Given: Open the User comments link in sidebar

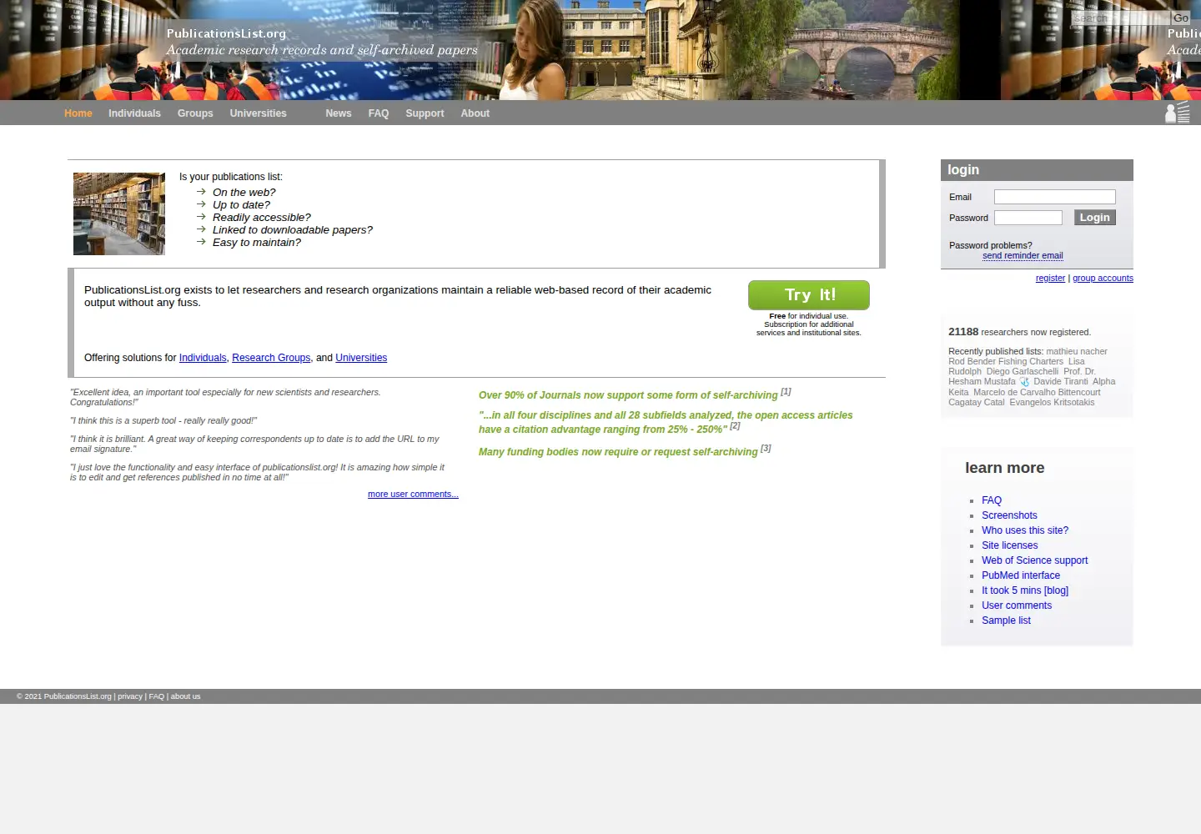Looking at the screenshot, I should 1017,605.
